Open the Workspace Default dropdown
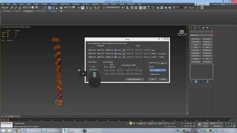The height and width of the screenshot is (133, 237). (x=228, y=4)
